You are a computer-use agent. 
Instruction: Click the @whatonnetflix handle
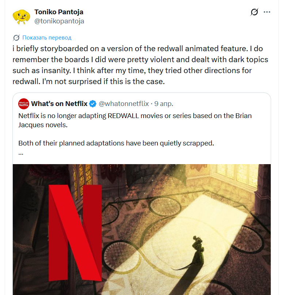[124, 104]
